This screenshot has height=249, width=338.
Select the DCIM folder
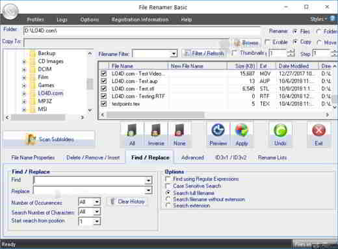pyautogui.click(x=45, y=69)
